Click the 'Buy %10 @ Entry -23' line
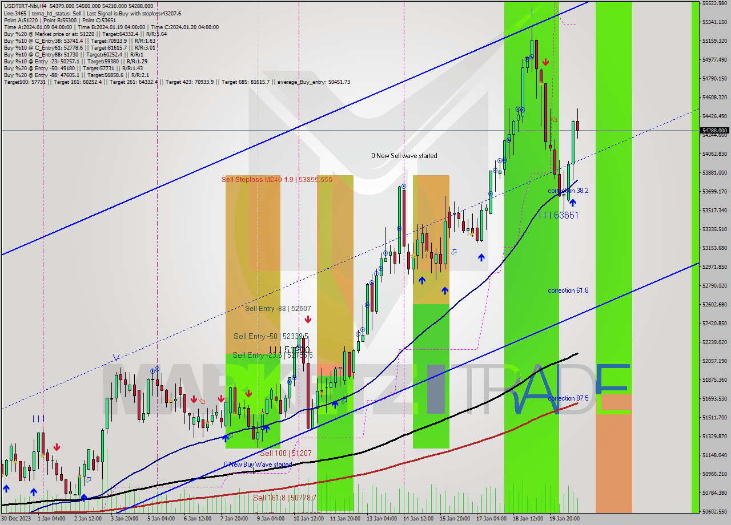Screen dimensions: 731x525 click(x=75, y=61)
